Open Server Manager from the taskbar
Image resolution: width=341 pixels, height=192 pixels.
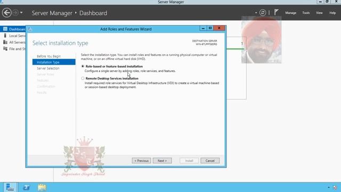[x=10, y=187]
